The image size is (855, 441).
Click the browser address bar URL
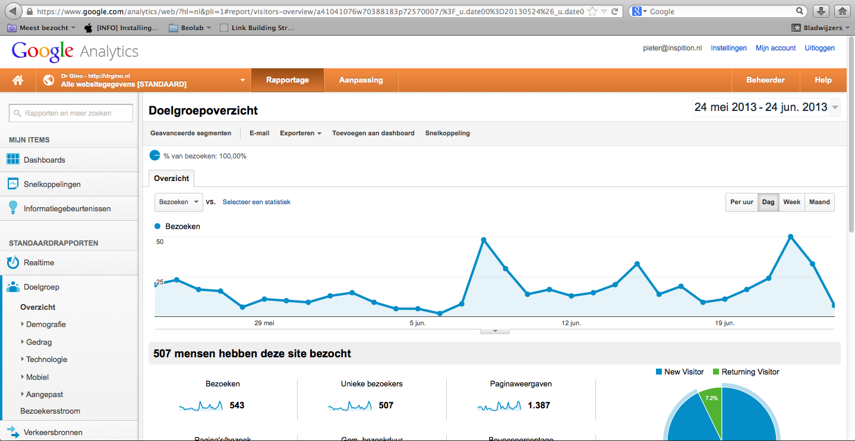pyautogui.click(x=309, y=11)
